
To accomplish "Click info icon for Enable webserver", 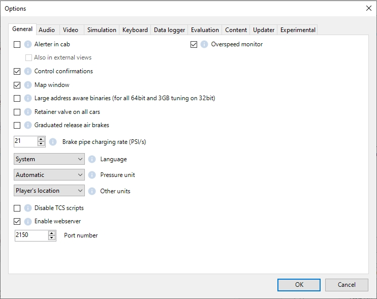I will pyautogui.click(x=28, y=221).
